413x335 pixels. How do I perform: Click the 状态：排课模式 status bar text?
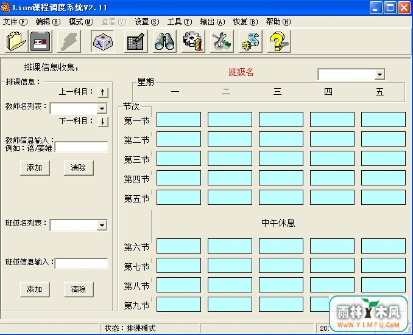[x=130, y=328]
